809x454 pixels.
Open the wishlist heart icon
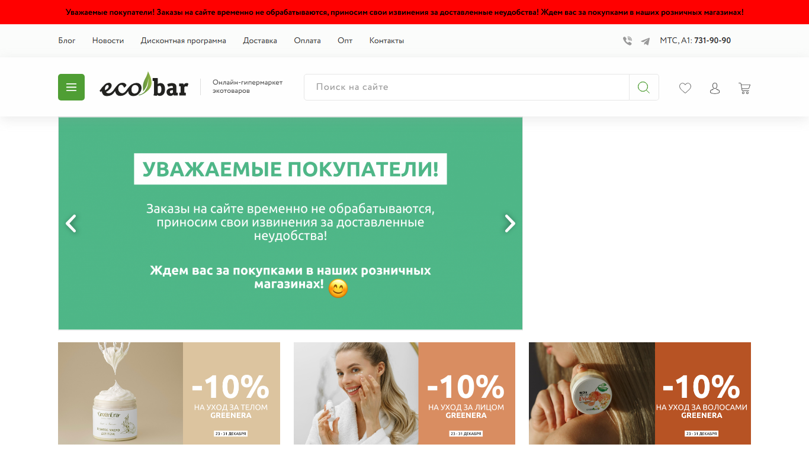coord(685,88)
